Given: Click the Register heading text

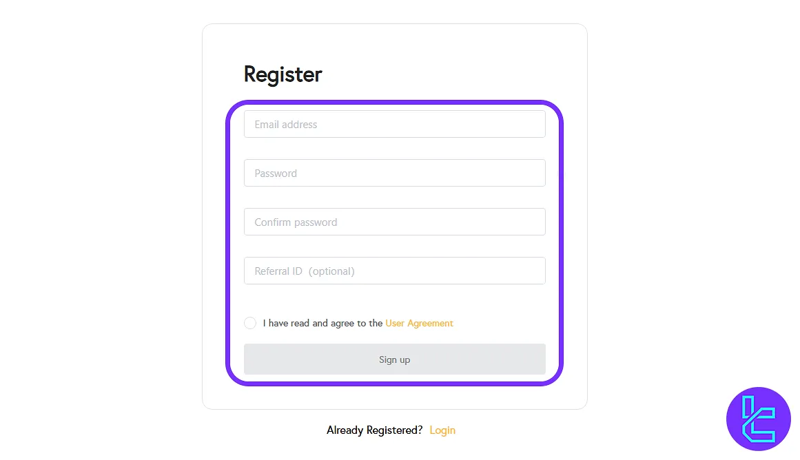Looking at the screenshot, I should pyautogui.click(x=283, y=74).
